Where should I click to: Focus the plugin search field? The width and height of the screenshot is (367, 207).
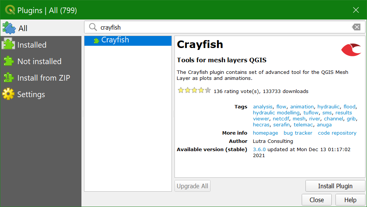click(x=225, y=27)
